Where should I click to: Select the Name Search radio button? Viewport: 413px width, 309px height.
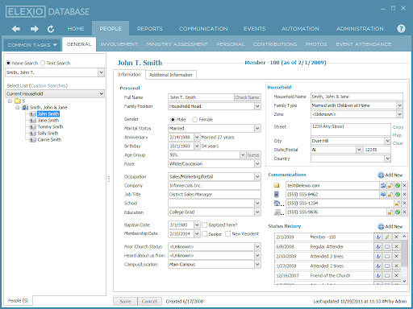[x=8, y=63]
